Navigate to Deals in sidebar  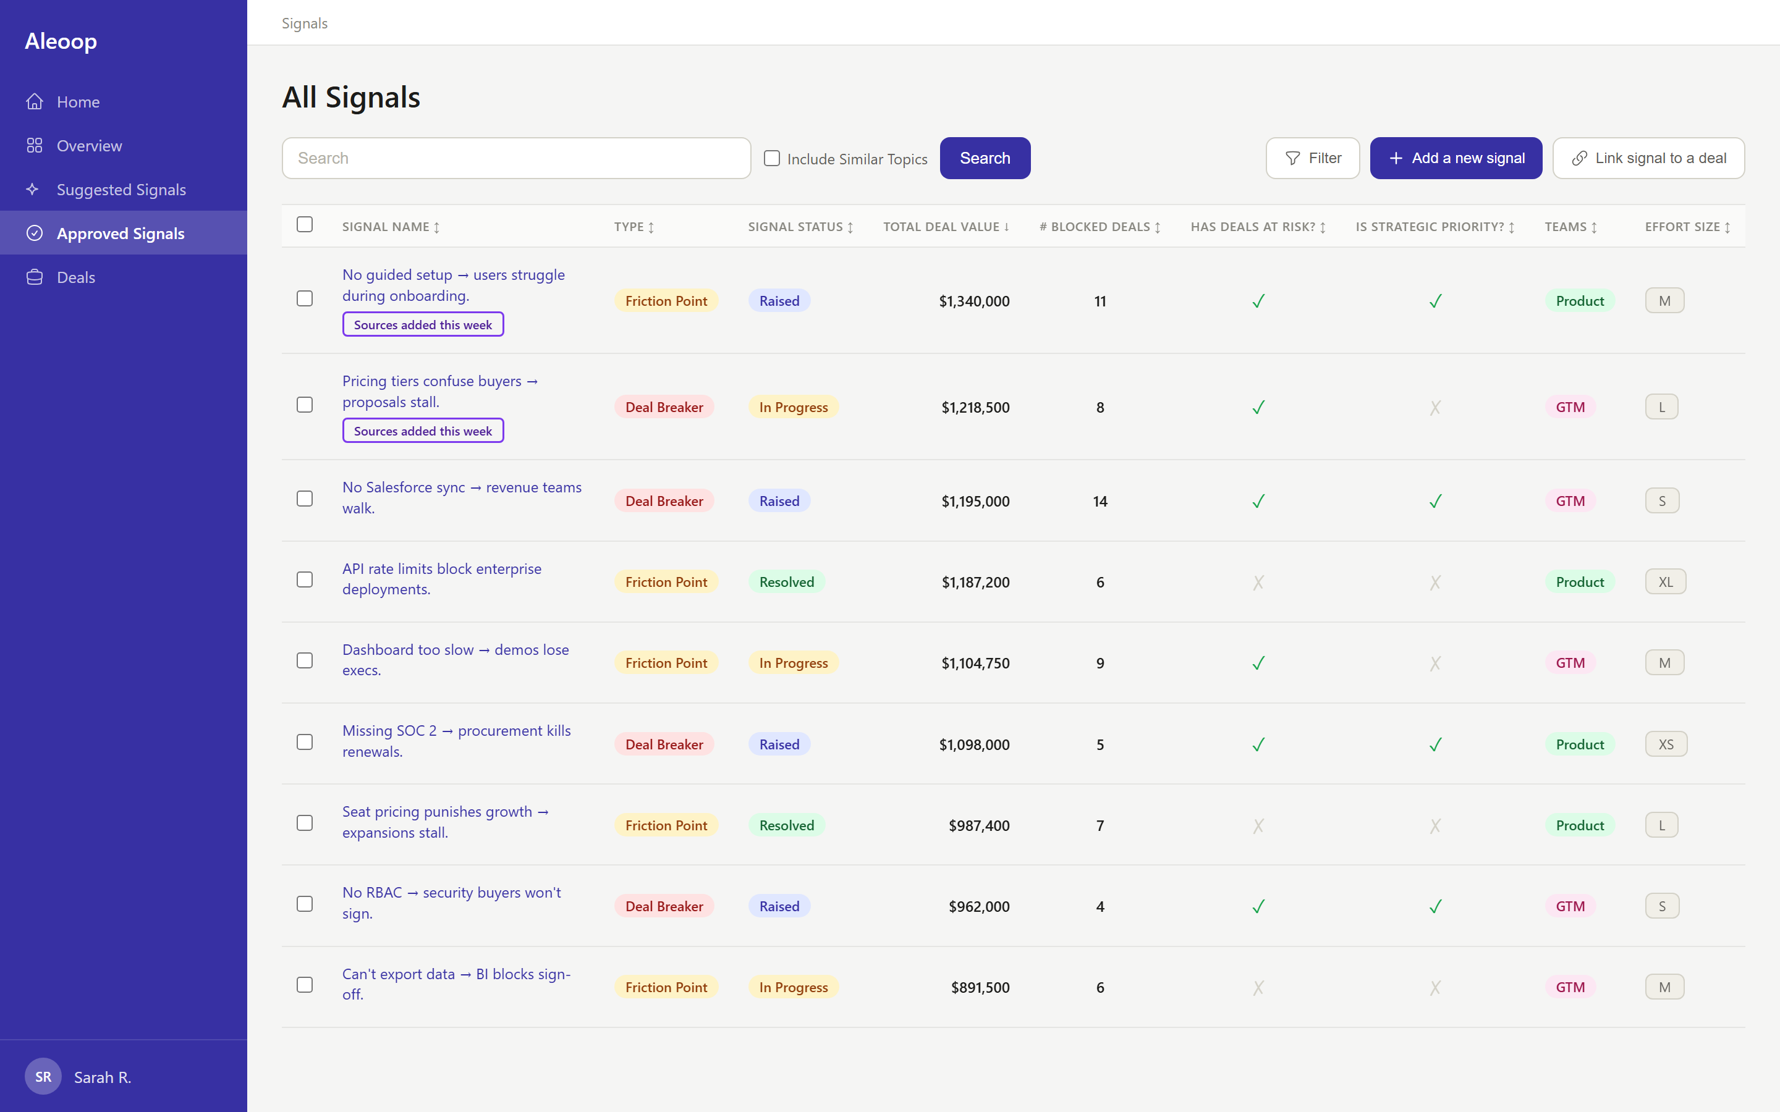coord(124,277)
